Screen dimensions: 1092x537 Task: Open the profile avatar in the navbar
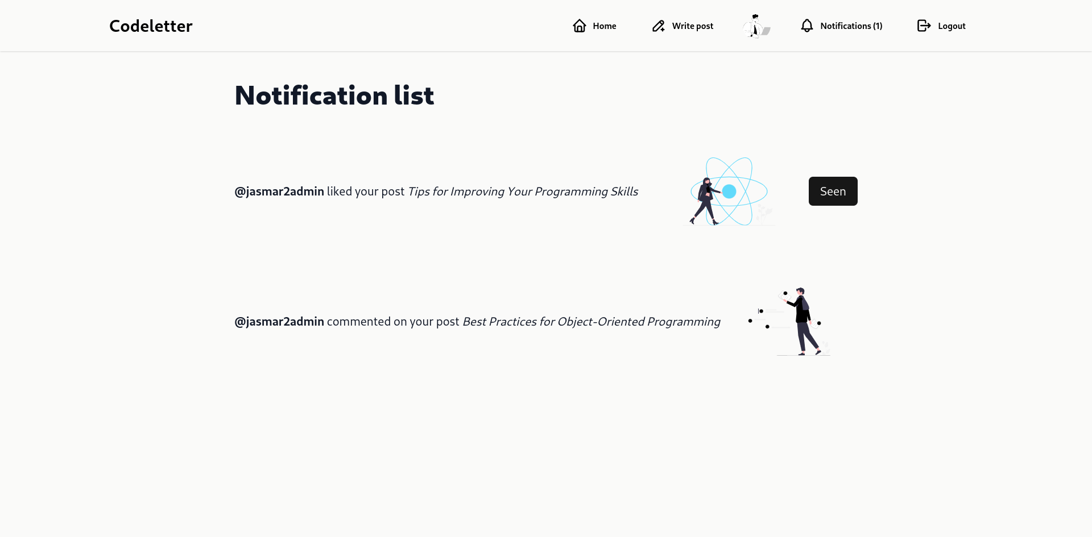[x=756, y=26]
